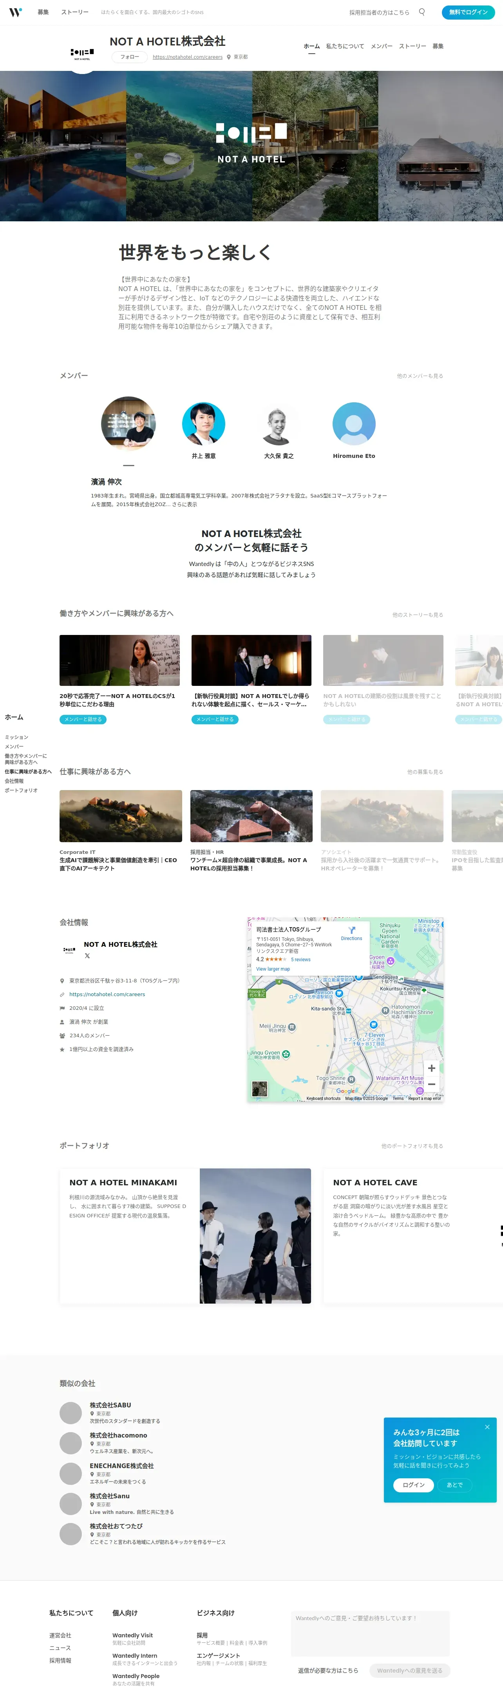Click 他の募集も見る link

click(425, 772)
